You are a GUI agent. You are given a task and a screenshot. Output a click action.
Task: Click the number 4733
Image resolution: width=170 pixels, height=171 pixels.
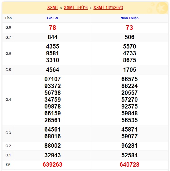(129, 53)
